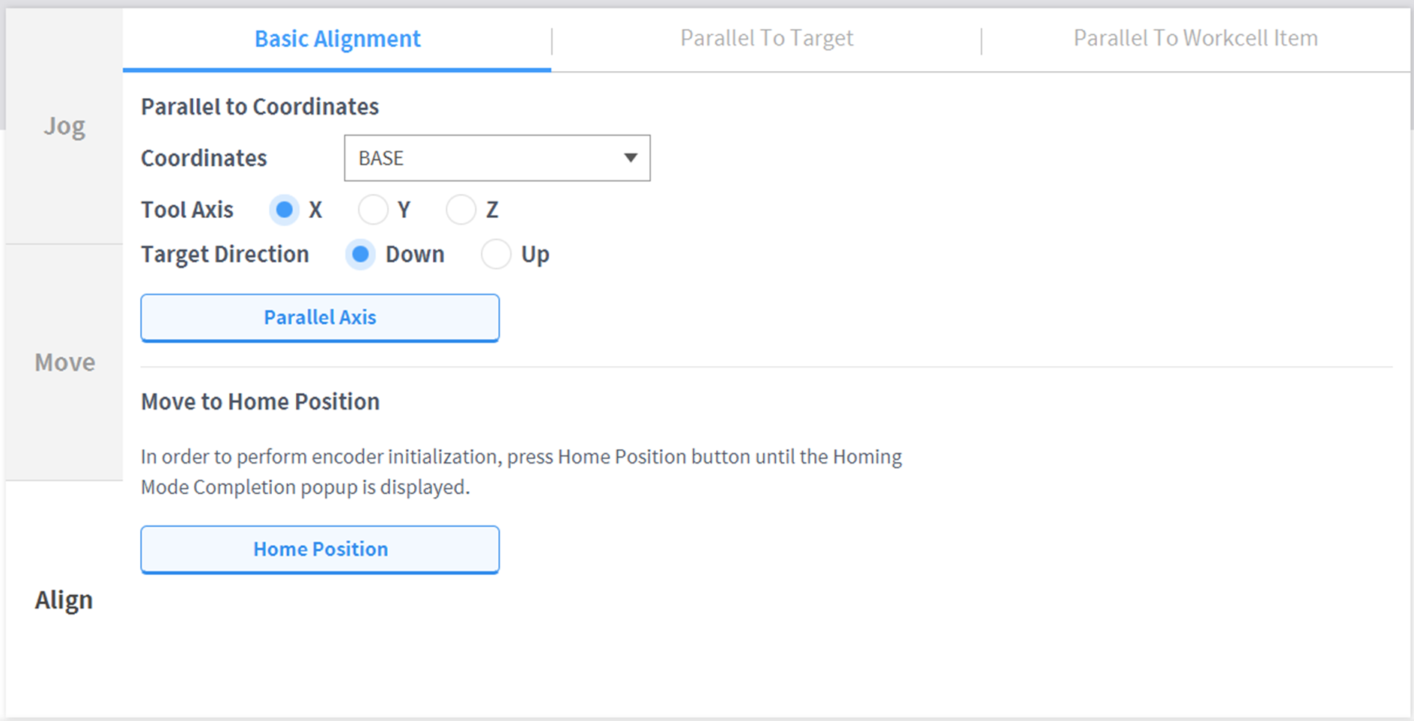Click the Move to Home Position heading

[260, 402]
